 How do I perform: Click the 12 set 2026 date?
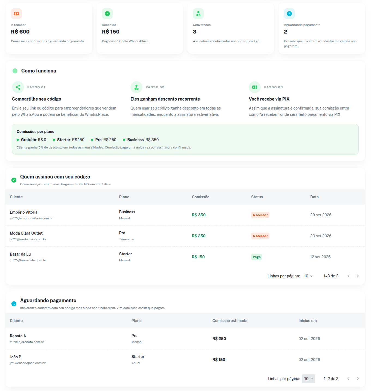point(320,257)
